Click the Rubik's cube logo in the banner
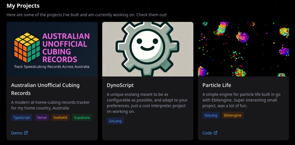 coord(27,47)
